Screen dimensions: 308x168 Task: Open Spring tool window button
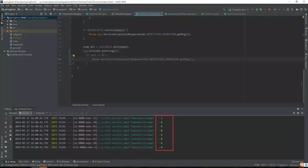pyautogui.click(x=36, y=161)
